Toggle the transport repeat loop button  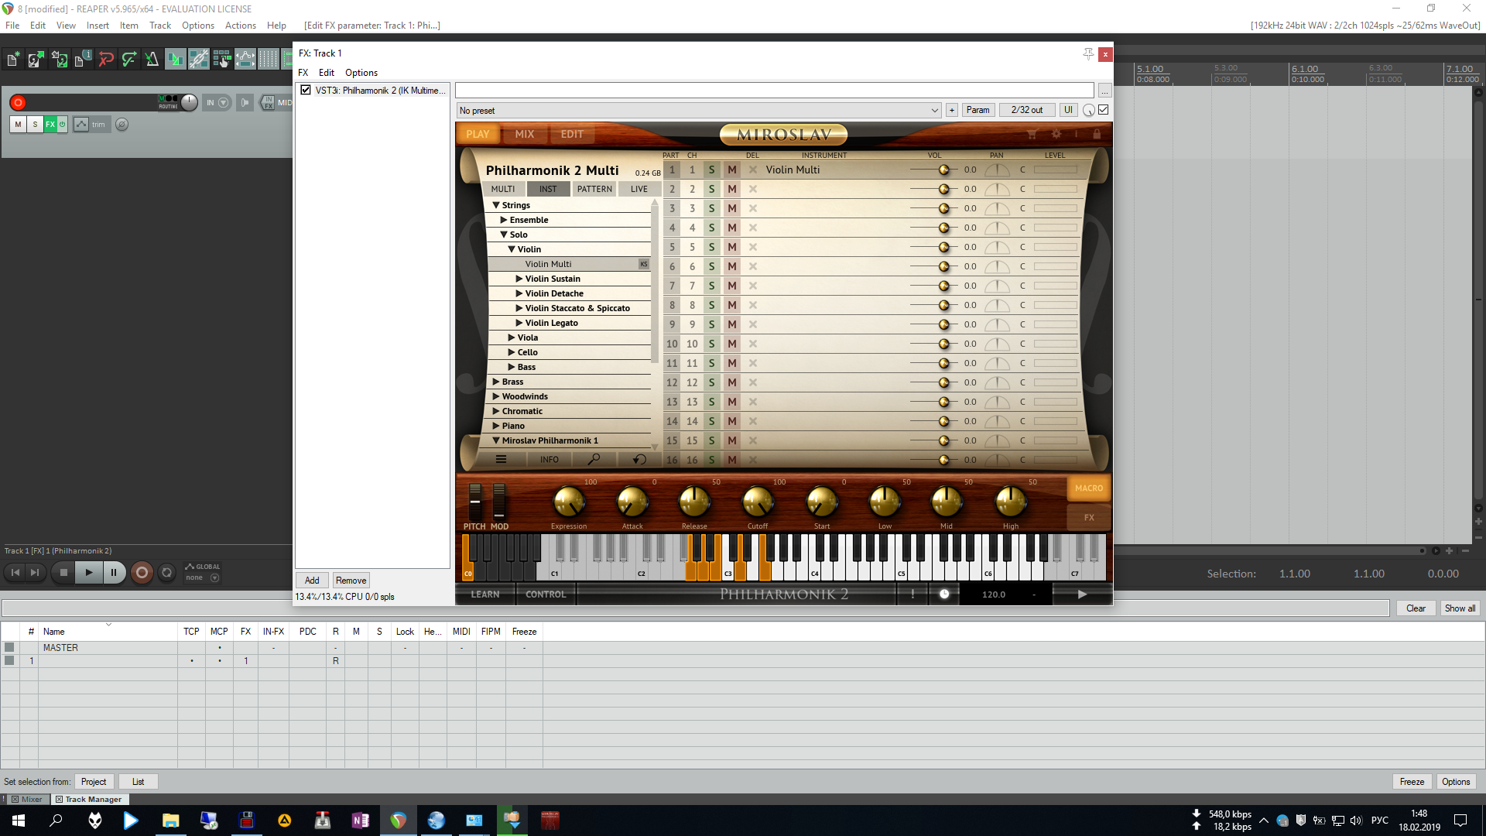click(166, 573)
